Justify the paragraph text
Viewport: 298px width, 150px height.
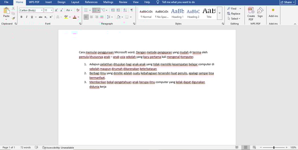(x=102, y=17)
